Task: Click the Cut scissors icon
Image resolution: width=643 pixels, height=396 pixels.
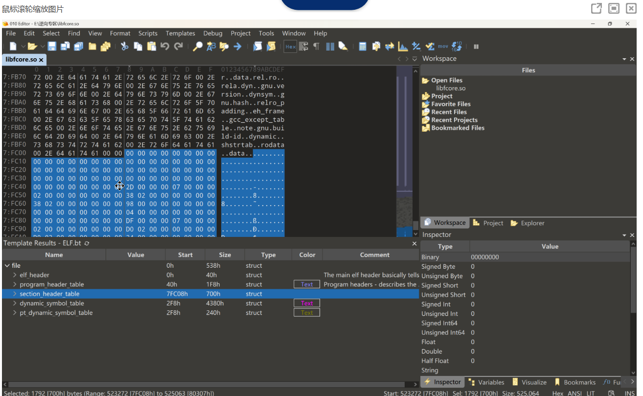Action: (124, 47)
